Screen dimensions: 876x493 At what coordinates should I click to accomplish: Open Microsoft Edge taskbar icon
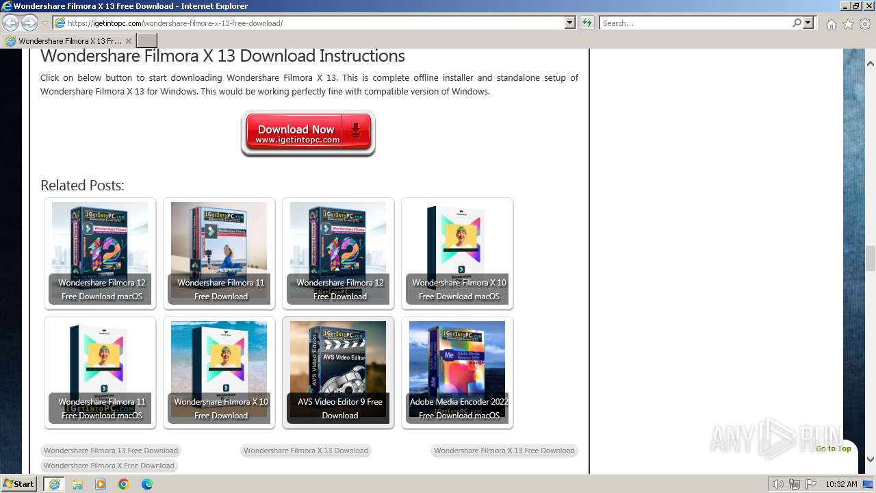[147, 484]
